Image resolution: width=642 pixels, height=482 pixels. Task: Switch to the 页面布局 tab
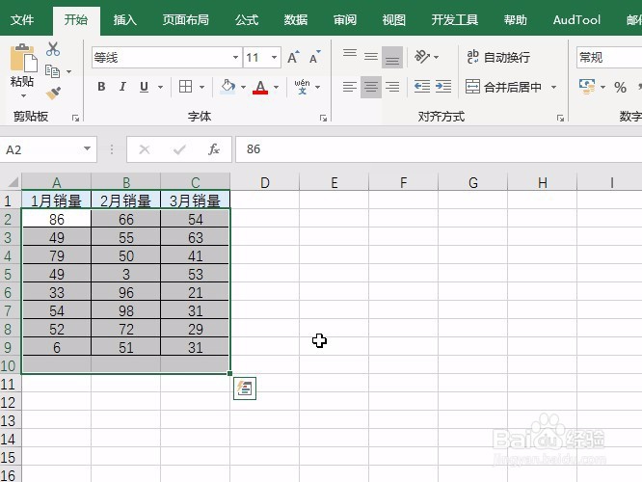point(185,19)
